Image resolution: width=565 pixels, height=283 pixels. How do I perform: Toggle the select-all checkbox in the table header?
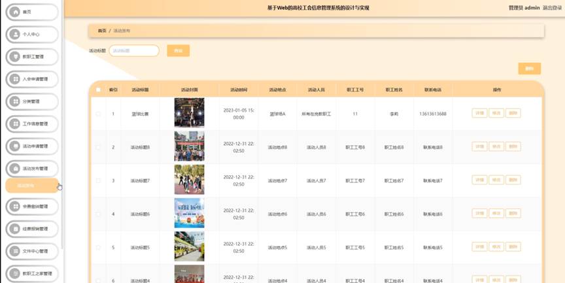click(x=98, y=90)
